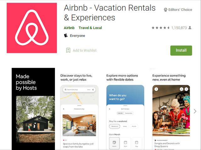Open the Airbnb developer page link

click(x=69, y=28)
